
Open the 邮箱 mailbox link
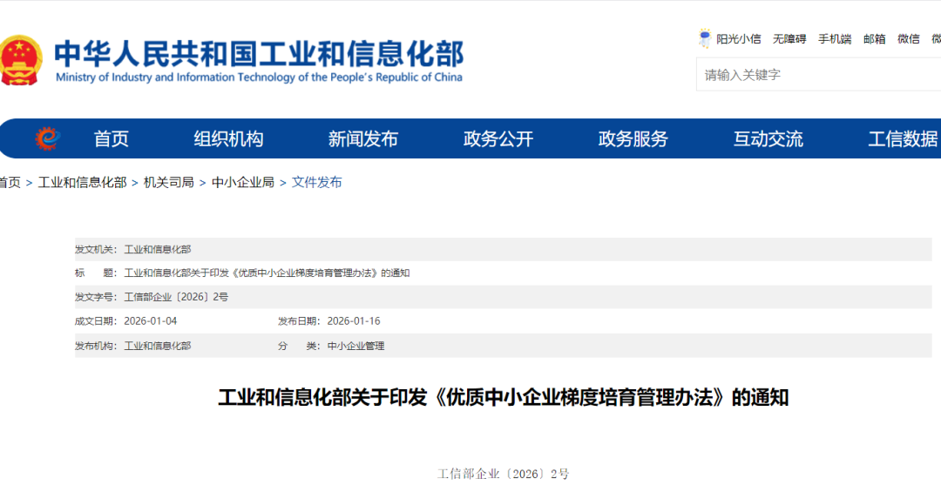point(875,39)
